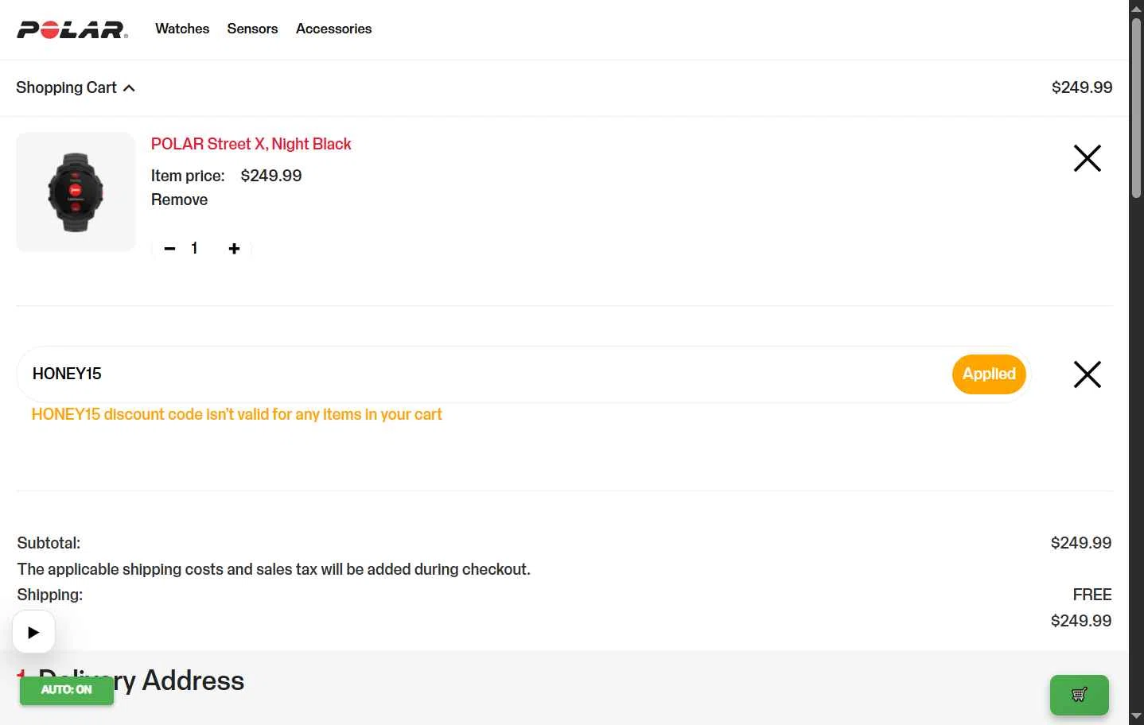Decrease quantity with the minus icon
Viewport: 1144px width, 725px height.
pos(169,249)
